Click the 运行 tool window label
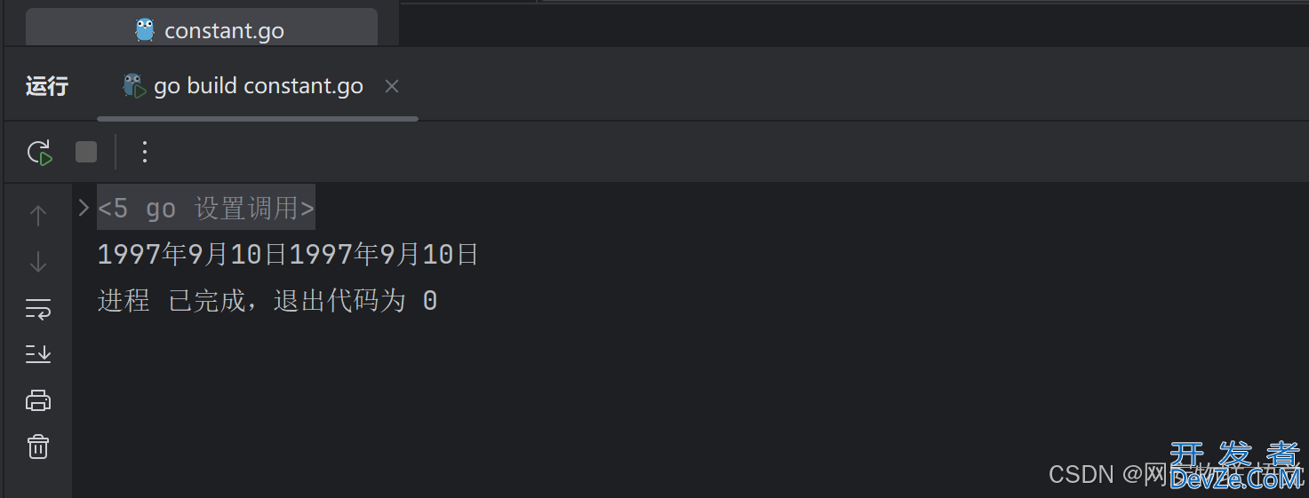The height and width of the screenshot is (498, 1309). [47, 86]
